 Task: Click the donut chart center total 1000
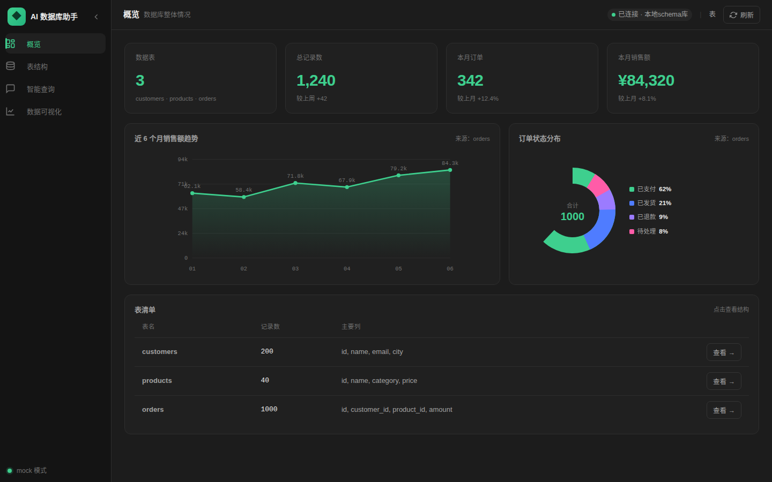(573, 216)
